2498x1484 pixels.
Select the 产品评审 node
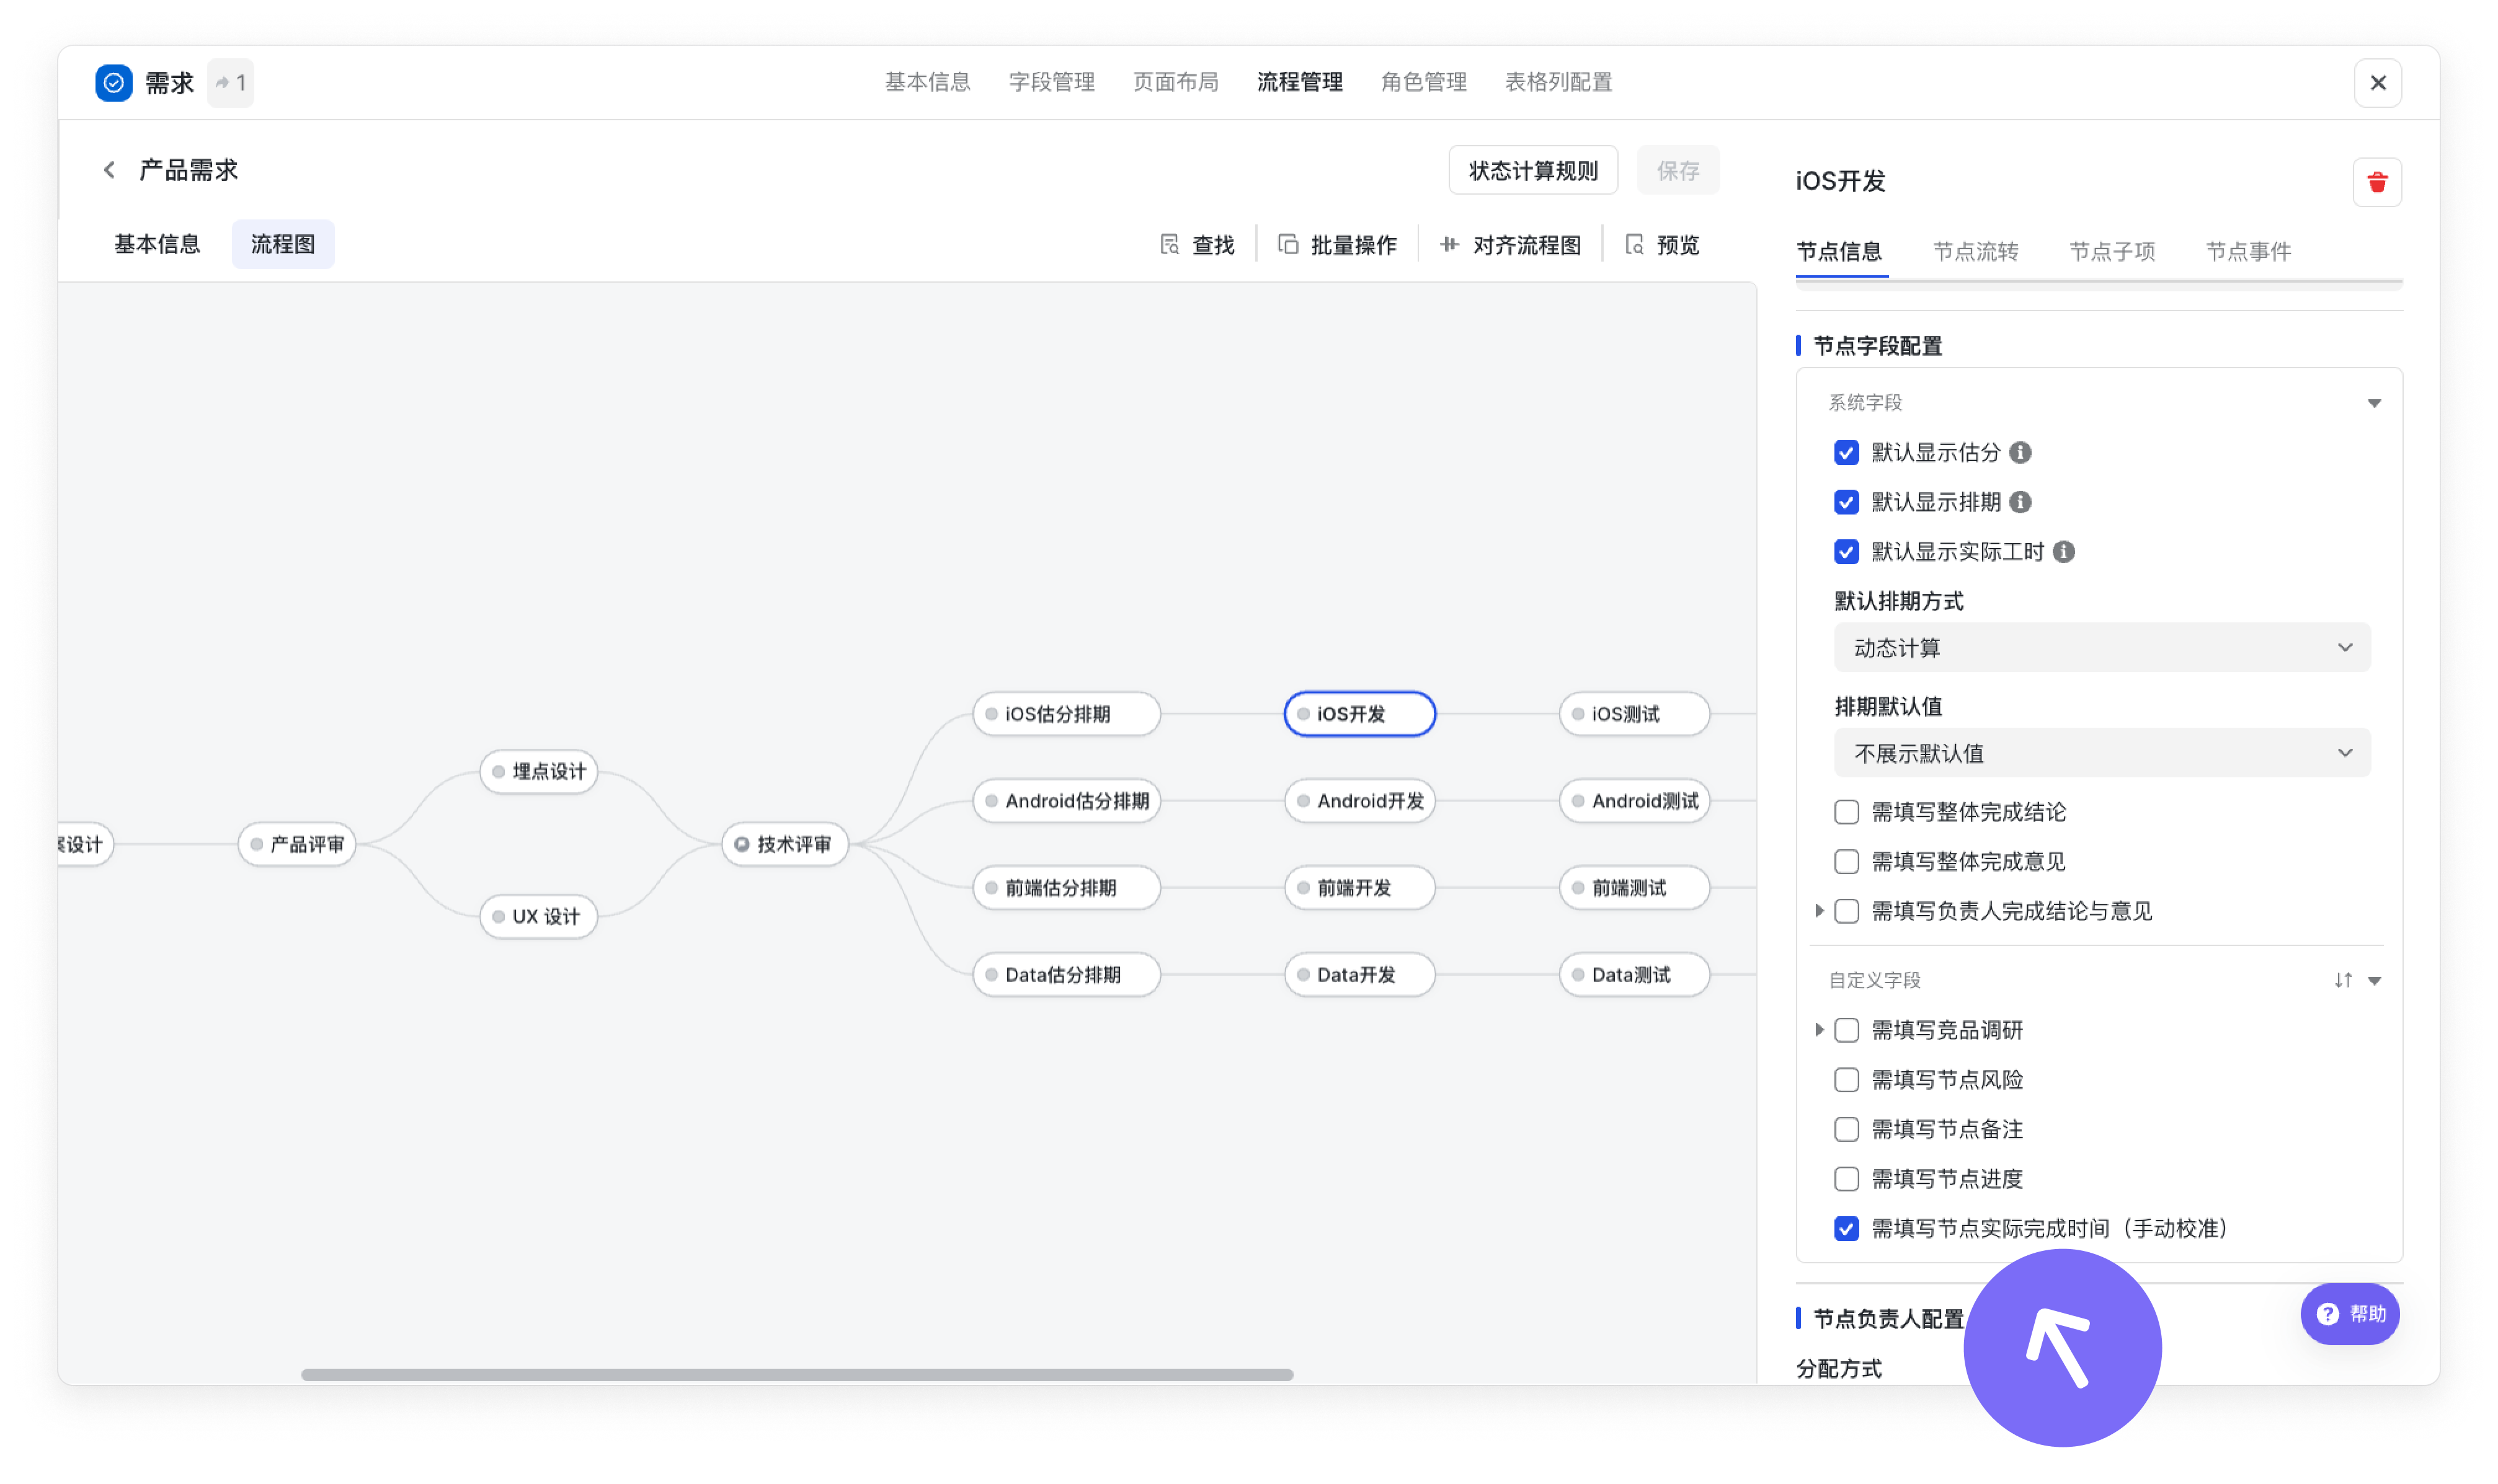297,844
